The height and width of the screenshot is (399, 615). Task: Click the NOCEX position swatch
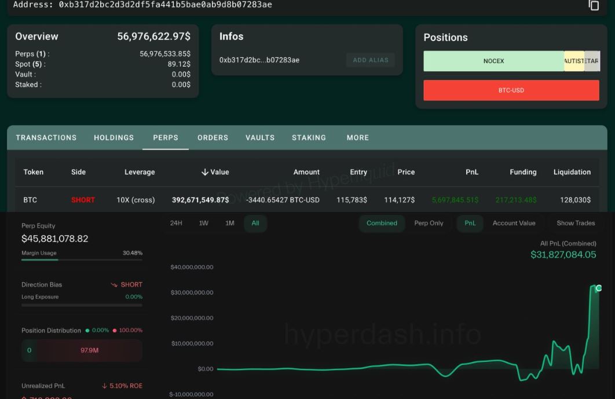pyautogui.click(x=493, y=60)
